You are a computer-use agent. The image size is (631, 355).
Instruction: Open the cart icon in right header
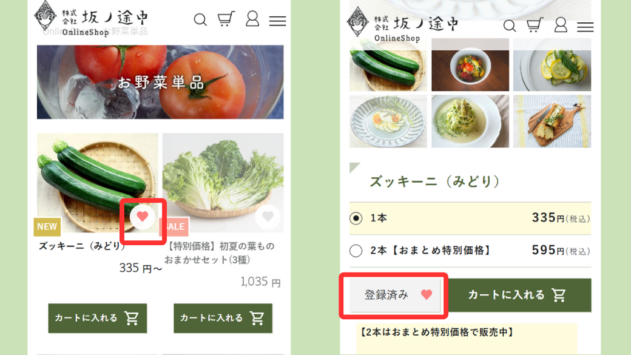535,25
